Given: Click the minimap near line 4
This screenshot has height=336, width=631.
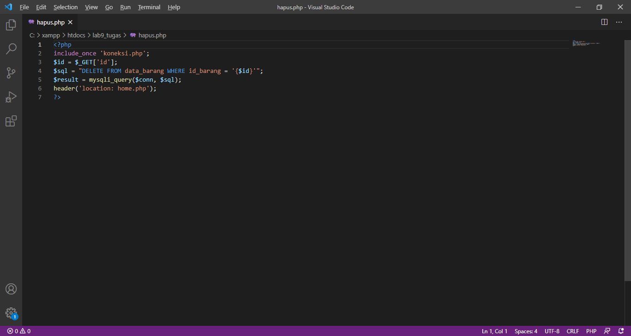Looking at the screenshot, I should (x=584, y=44).
